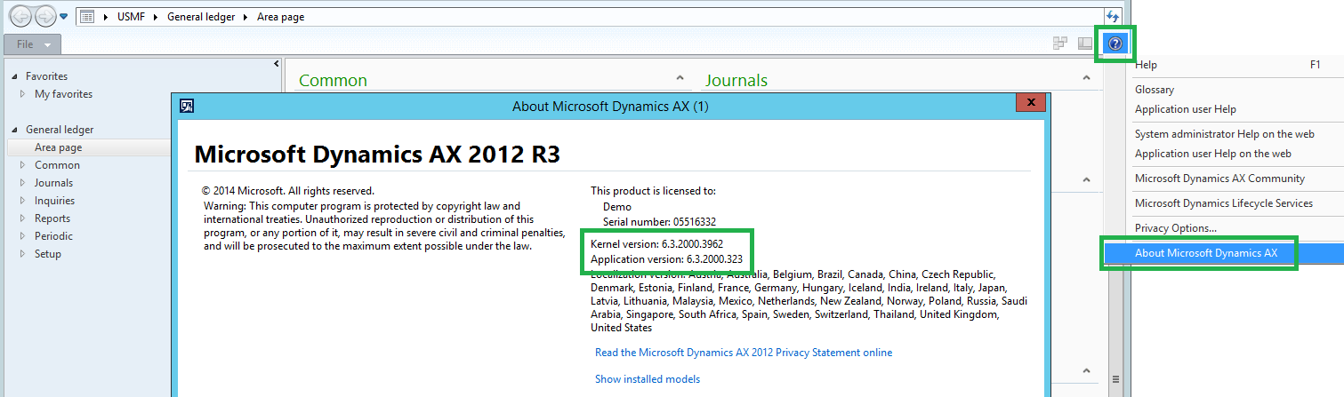Click the address bar list page icon

[x=87, y=17]
